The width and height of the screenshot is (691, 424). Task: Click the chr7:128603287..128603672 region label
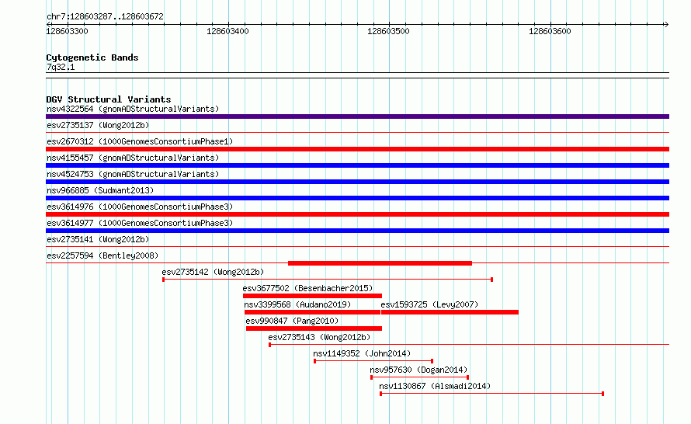(105, 16)
